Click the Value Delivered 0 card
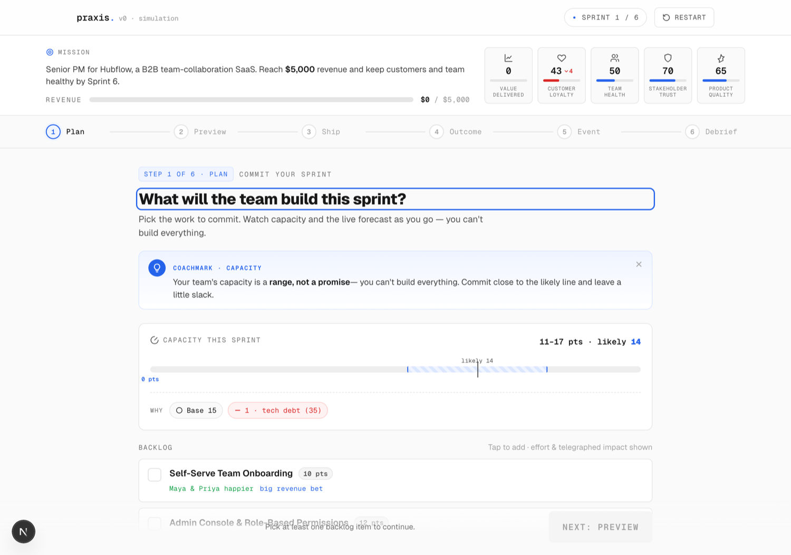 pyautogui.click(x=508, y=75)
